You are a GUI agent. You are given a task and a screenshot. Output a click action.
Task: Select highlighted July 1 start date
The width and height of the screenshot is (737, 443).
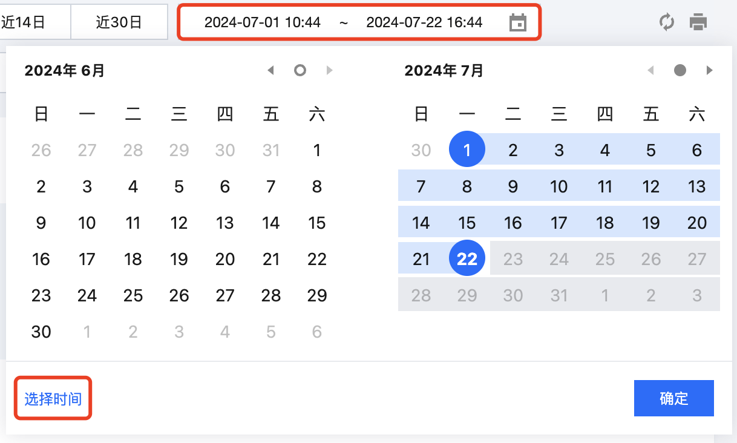(x=467, y=150)
